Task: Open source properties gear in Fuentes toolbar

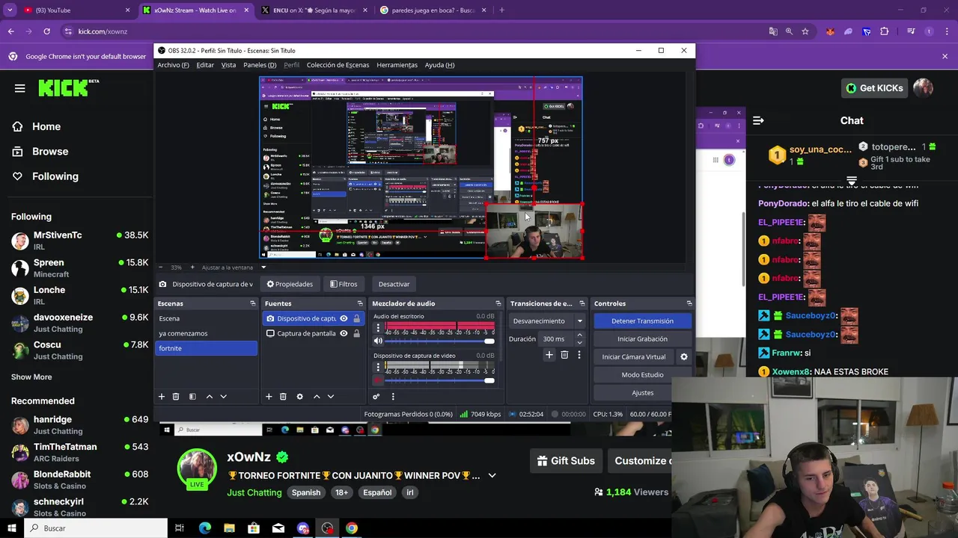Action: coord(299,397)
